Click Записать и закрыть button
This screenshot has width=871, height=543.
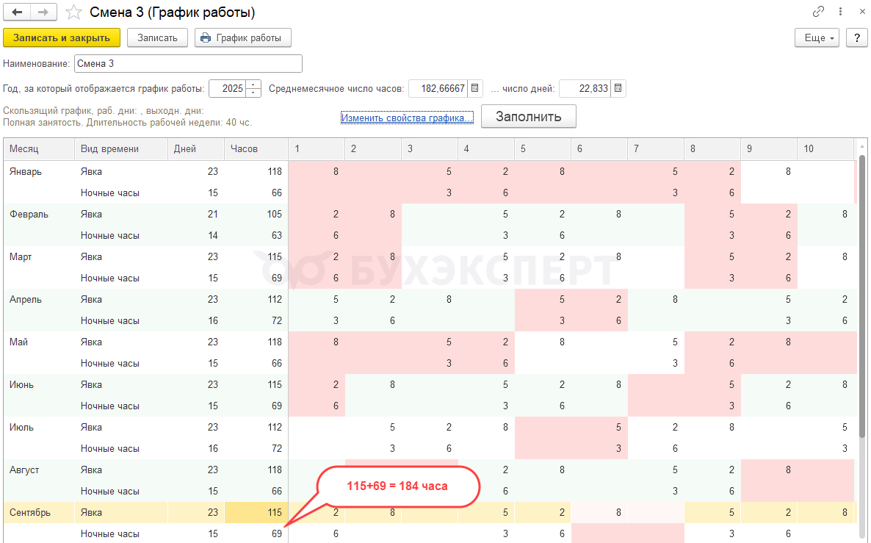[62, 38]
